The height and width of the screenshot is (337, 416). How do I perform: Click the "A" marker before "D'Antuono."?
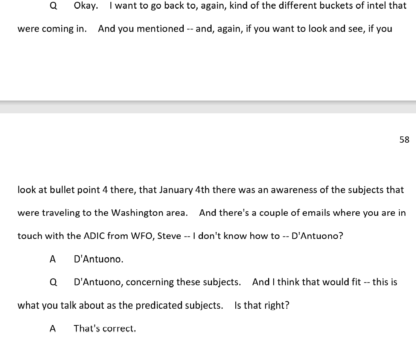(x=53, y=259)
